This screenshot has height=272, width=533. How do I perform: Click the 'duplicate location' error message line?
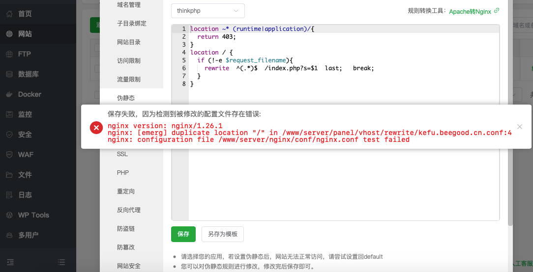(x=310, y=133)
